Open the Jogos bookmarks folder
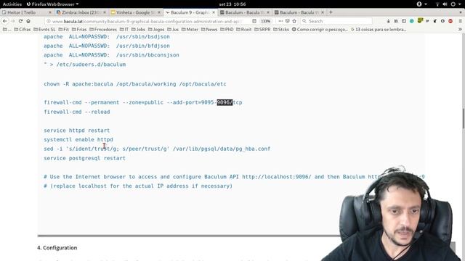This screenshot has width=465, height=261. [156, 30]
